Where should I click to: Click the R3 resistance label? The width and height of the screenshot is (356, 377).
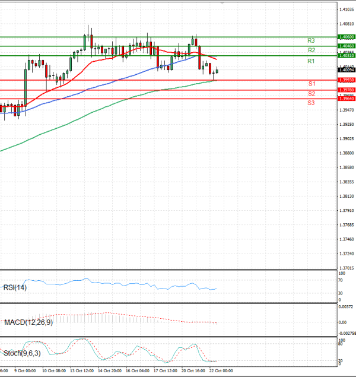click(x=311, y=40)
